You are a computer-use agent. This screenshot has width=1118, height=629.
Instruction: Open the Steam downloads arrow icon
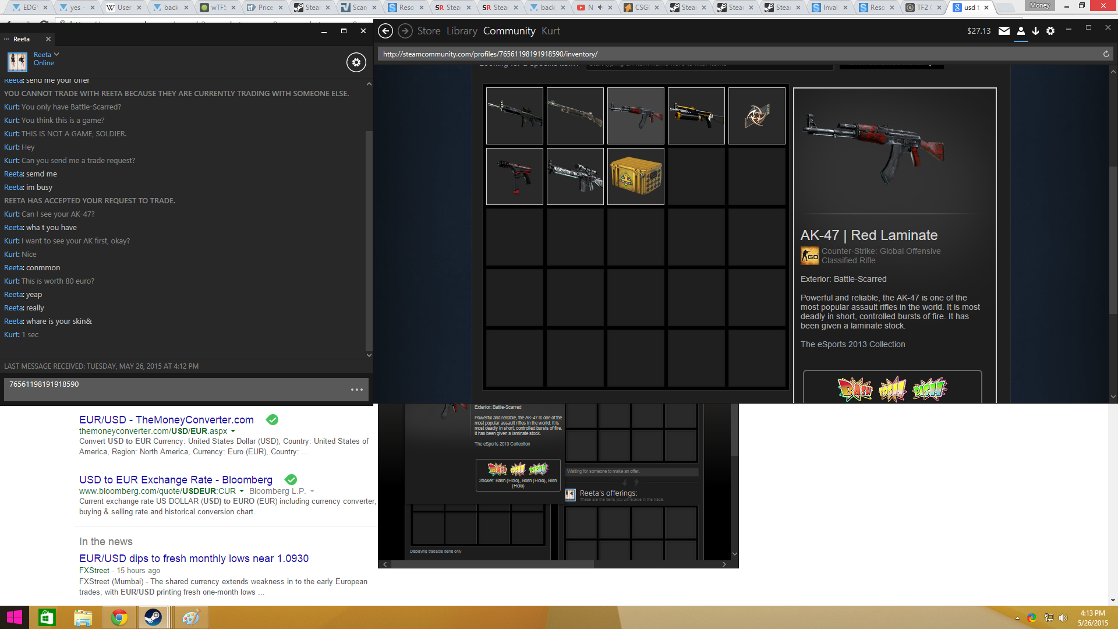(1035, 31)
